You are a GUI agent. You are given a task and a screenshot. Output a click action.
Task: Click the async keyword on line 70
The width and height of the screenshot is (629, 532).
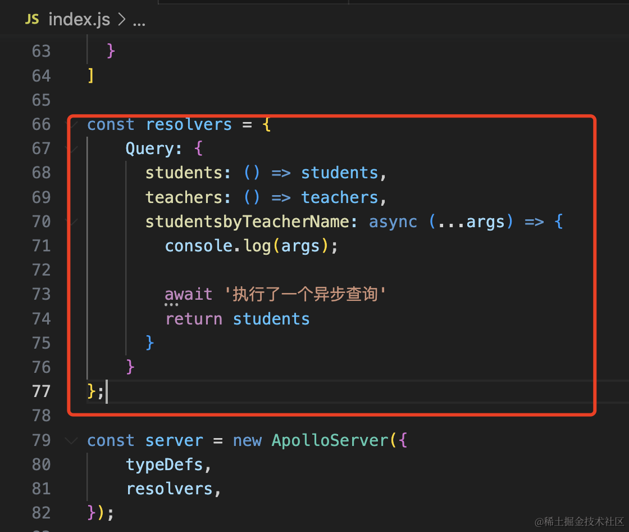[x=393, y=222]
